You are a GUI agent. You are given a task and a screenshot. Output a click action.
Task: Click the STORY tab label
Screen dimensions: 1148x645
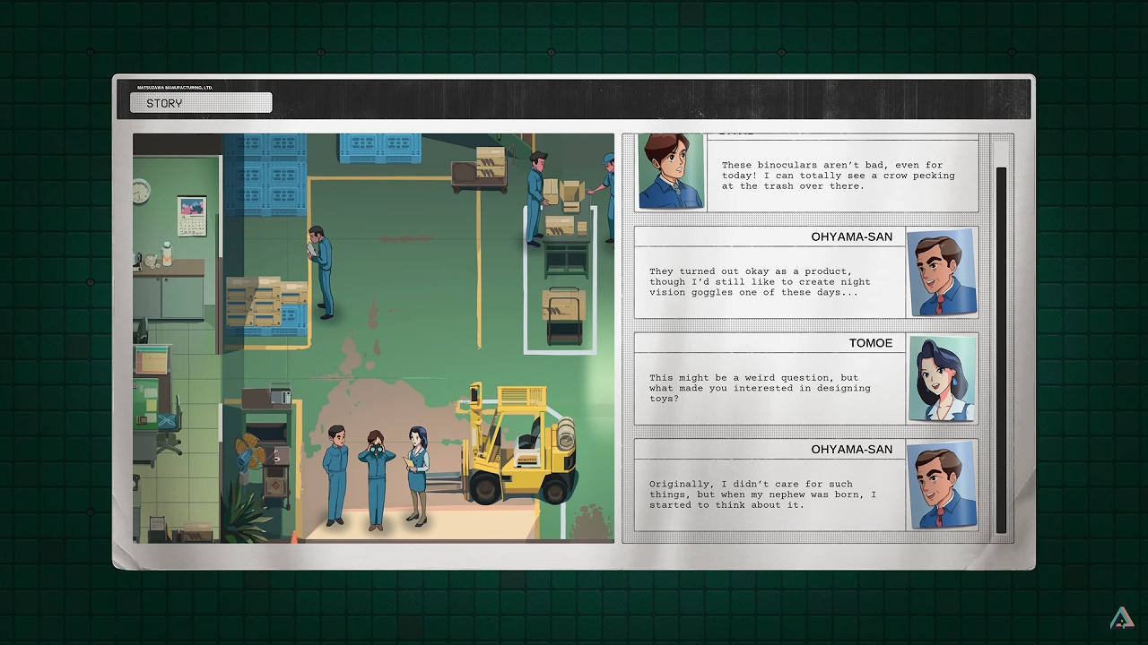point(201,103)
